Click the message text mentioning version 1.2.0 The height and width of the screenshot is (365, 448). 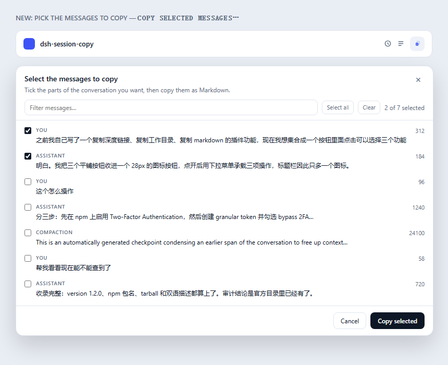[175, 294]
